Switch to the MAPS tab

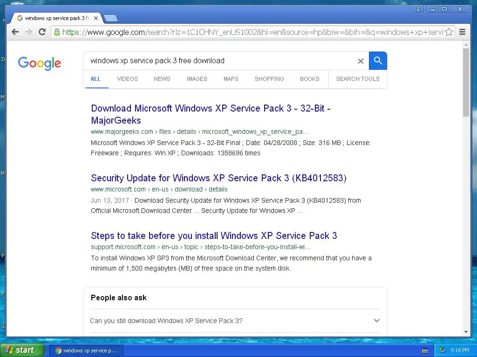[231, 79]
